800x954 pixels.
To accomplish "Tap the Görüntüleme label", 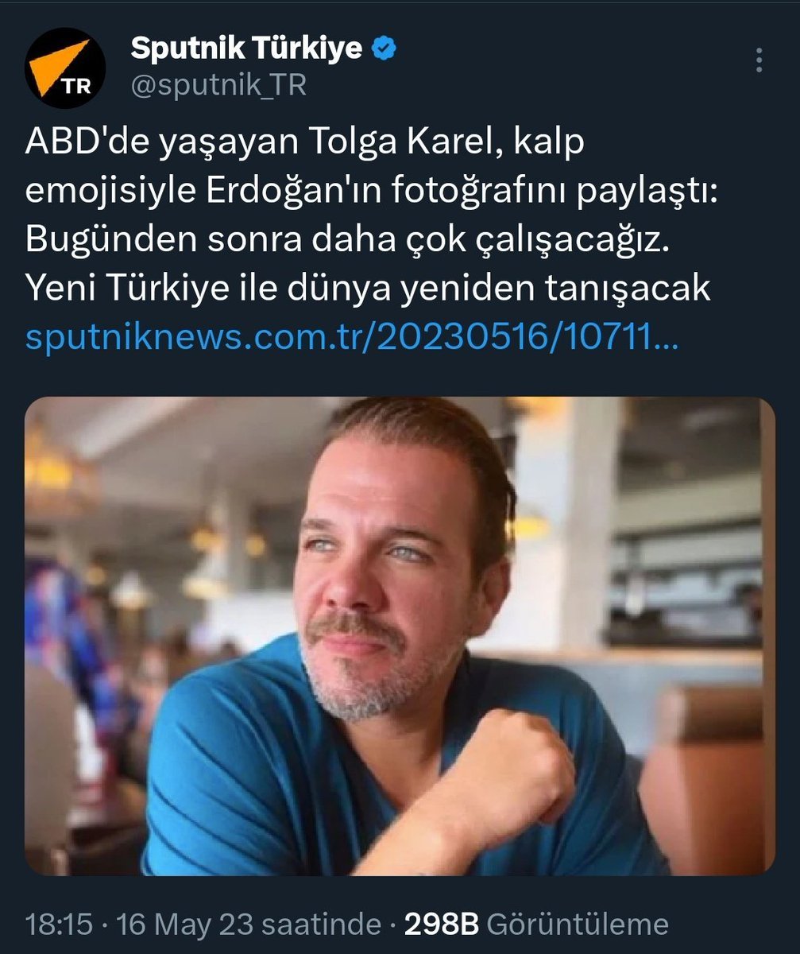I will [577, 925].
